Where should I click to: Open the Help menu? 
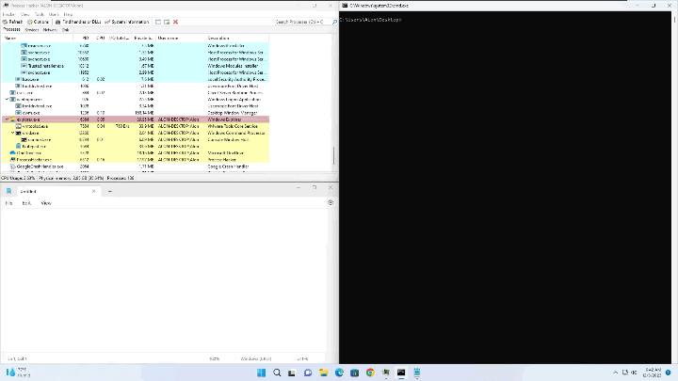click(68, 14)
